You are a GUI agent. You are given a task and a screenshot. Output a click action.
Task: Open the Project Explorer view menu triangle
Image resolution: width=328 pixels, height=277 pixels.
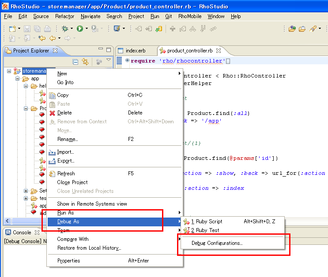[x=108, y=60]
